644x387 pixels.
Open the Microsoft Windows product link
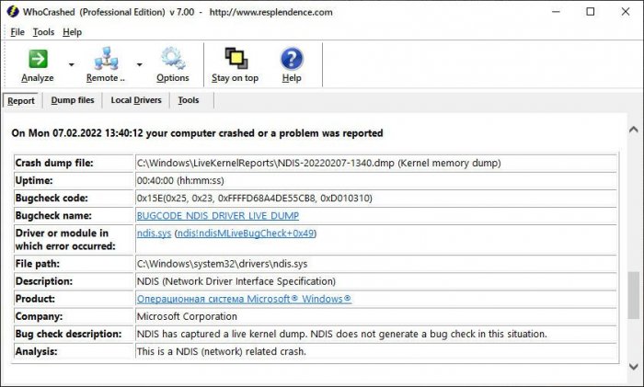click(244, 299)
